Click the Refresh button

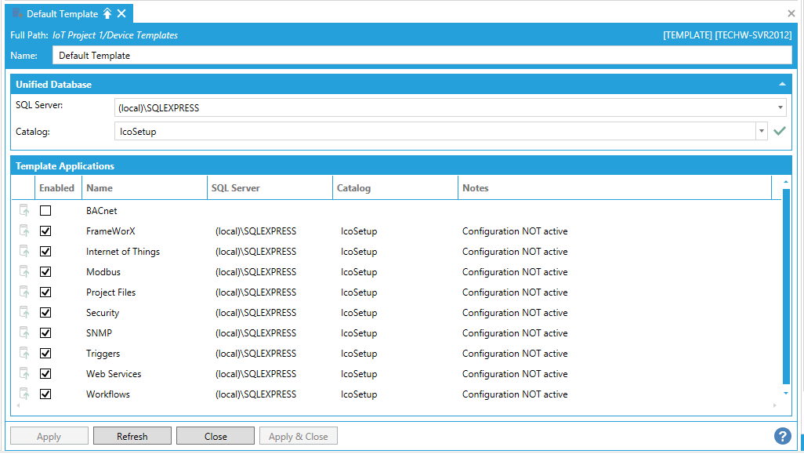pos(132,437)
